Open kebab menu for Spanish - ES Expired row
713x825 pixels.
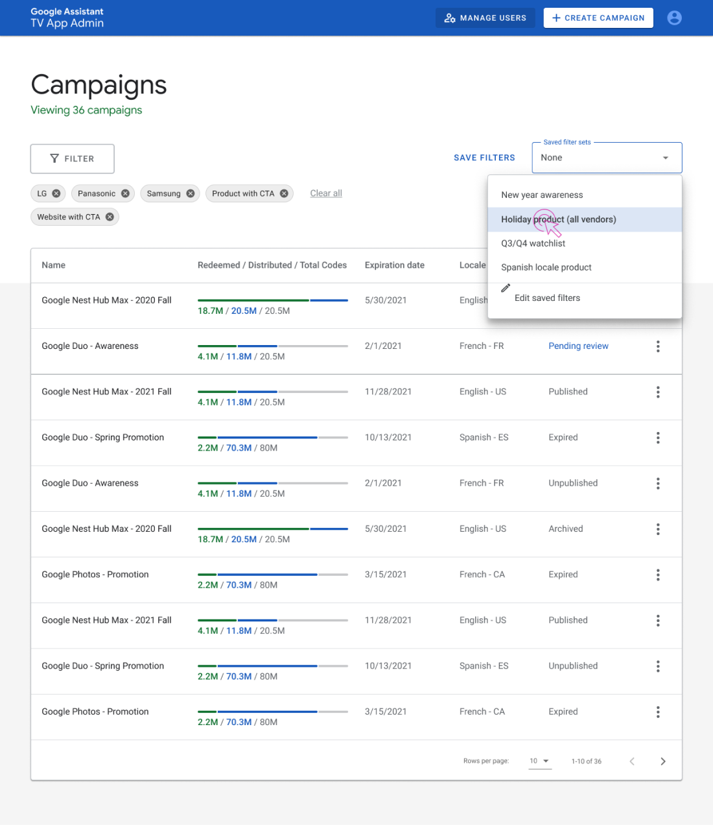658,438
